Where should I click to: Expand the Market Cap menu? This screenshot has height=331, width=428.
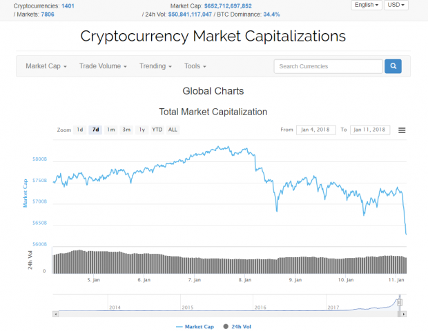(x=46, y=66)
